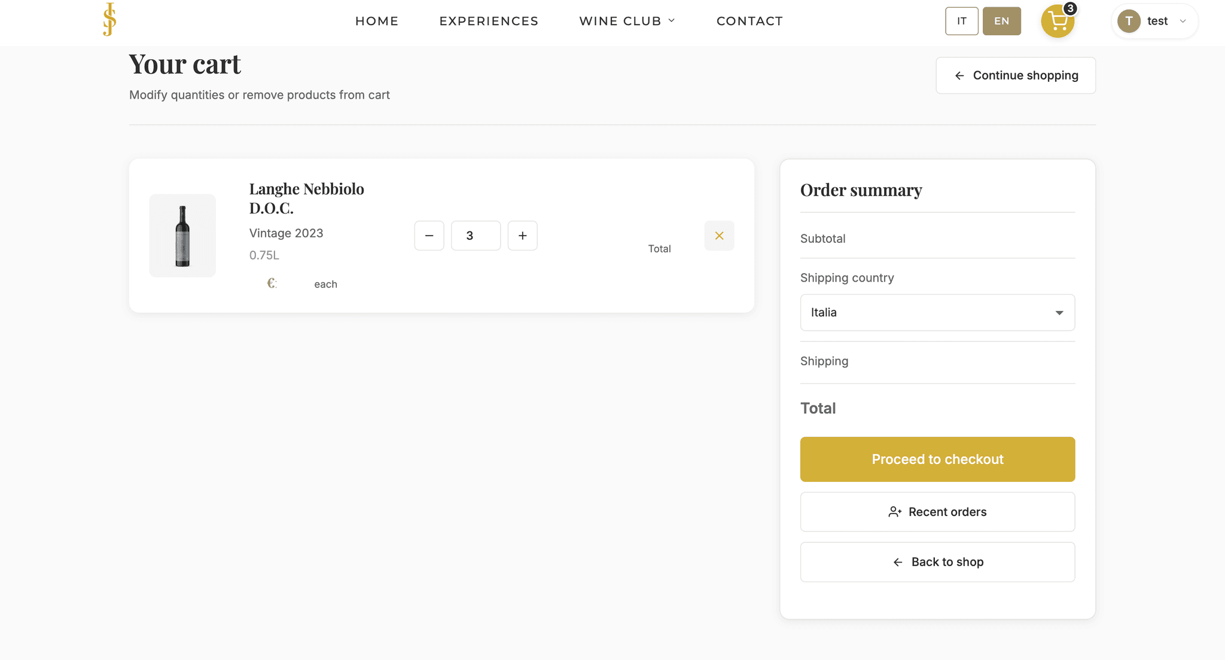Viewport: 1225px width, 660px height.
Task: Go to Home menu item
Action: (x=377, y=21)
